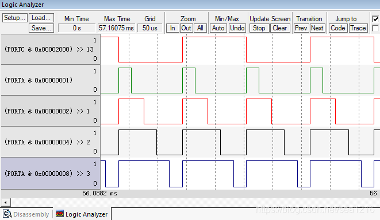Image resolution: width=380 pixels, height=220 pixels.
Task: Jump to Trace
Action: point(358,28)
